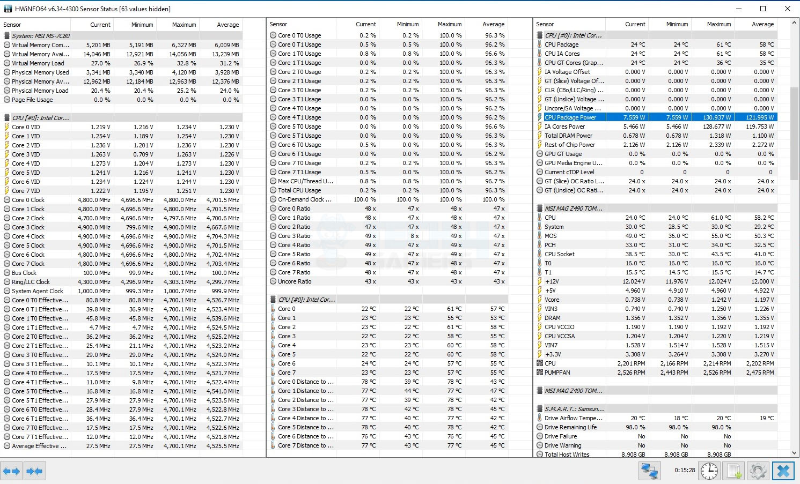
Task: Click the voltage icon beside Core 0 VID
Action: 7,127
